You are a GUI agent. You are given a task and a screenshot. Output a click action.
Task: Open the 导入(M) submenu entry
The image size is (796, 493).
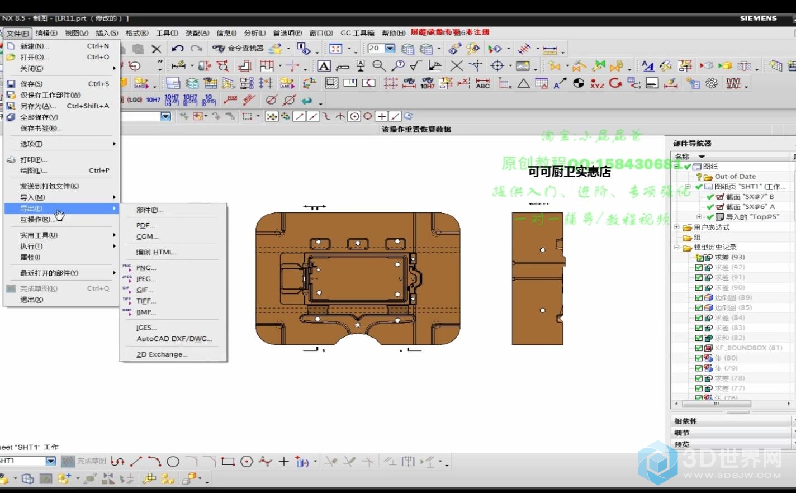click(x=61, y=197)
